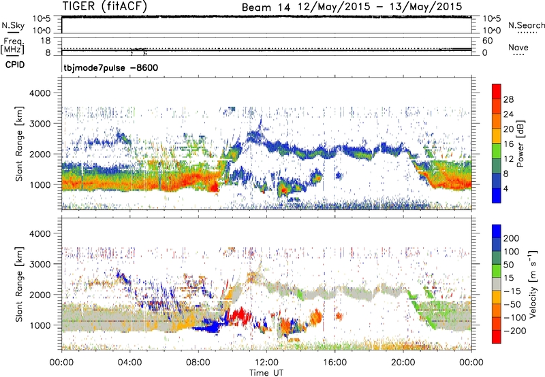Click the N.Sky axis label
This screenshot has height=377, width=545.
pyautogui.click(x=13, y=25)
